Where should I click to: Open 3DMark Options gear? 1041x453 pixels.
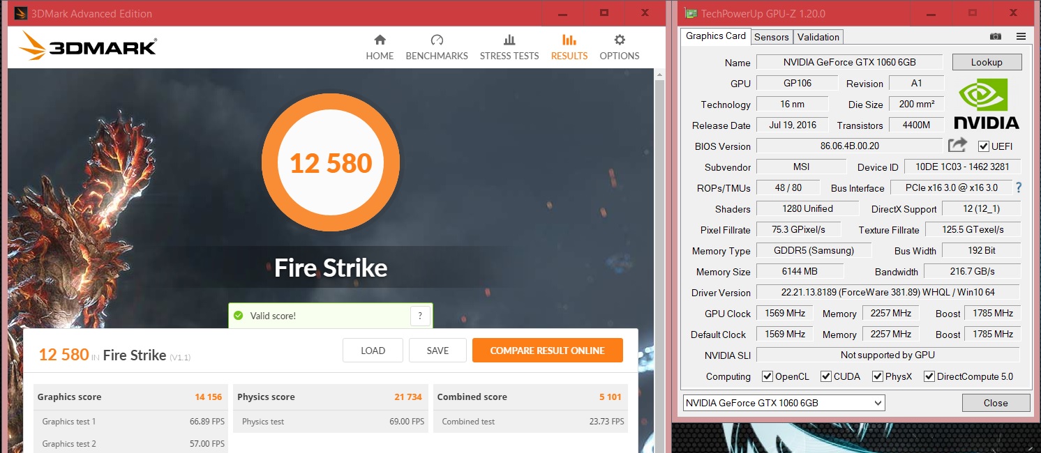click(x=620, y=47)
